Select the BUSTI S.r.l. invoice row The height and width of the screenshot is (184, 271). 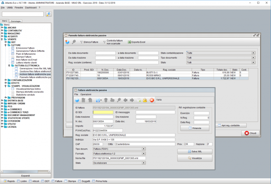(x=157, y=73)
